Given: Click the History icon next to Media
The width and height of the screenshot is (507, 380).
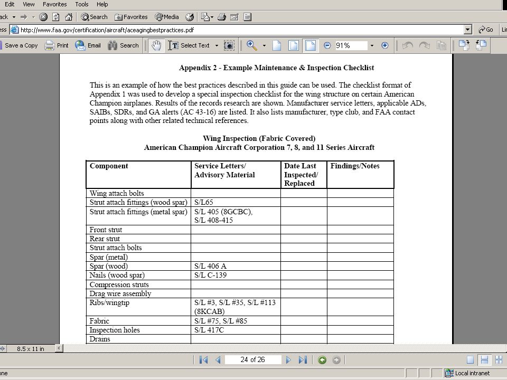Looking at the screenshot, I should [x=190, y=17].
